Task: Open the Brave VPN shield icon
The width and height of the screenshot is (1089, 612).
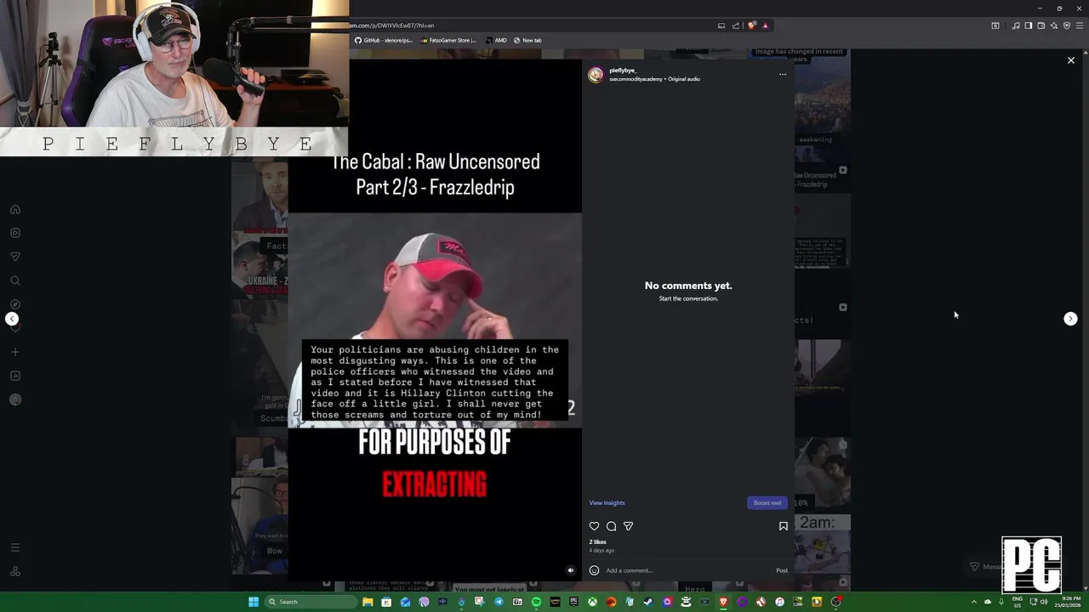Action: (x=1067, y=25)
